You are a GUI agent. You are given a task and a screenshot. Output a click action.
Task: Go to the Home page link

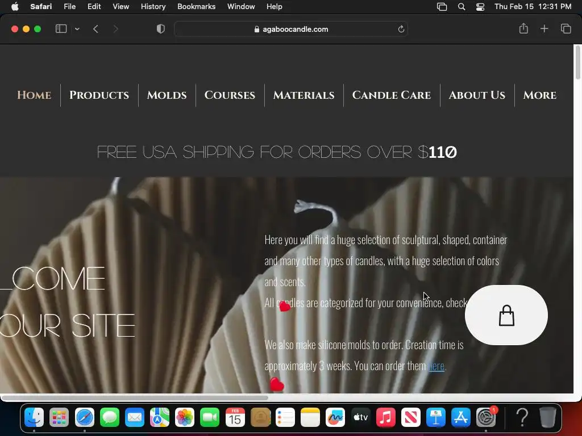coord(34,95)
